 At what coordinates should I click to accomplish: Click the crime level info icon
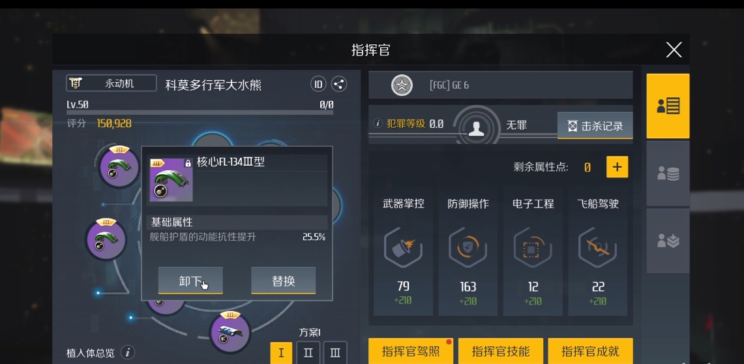[378, 123]
